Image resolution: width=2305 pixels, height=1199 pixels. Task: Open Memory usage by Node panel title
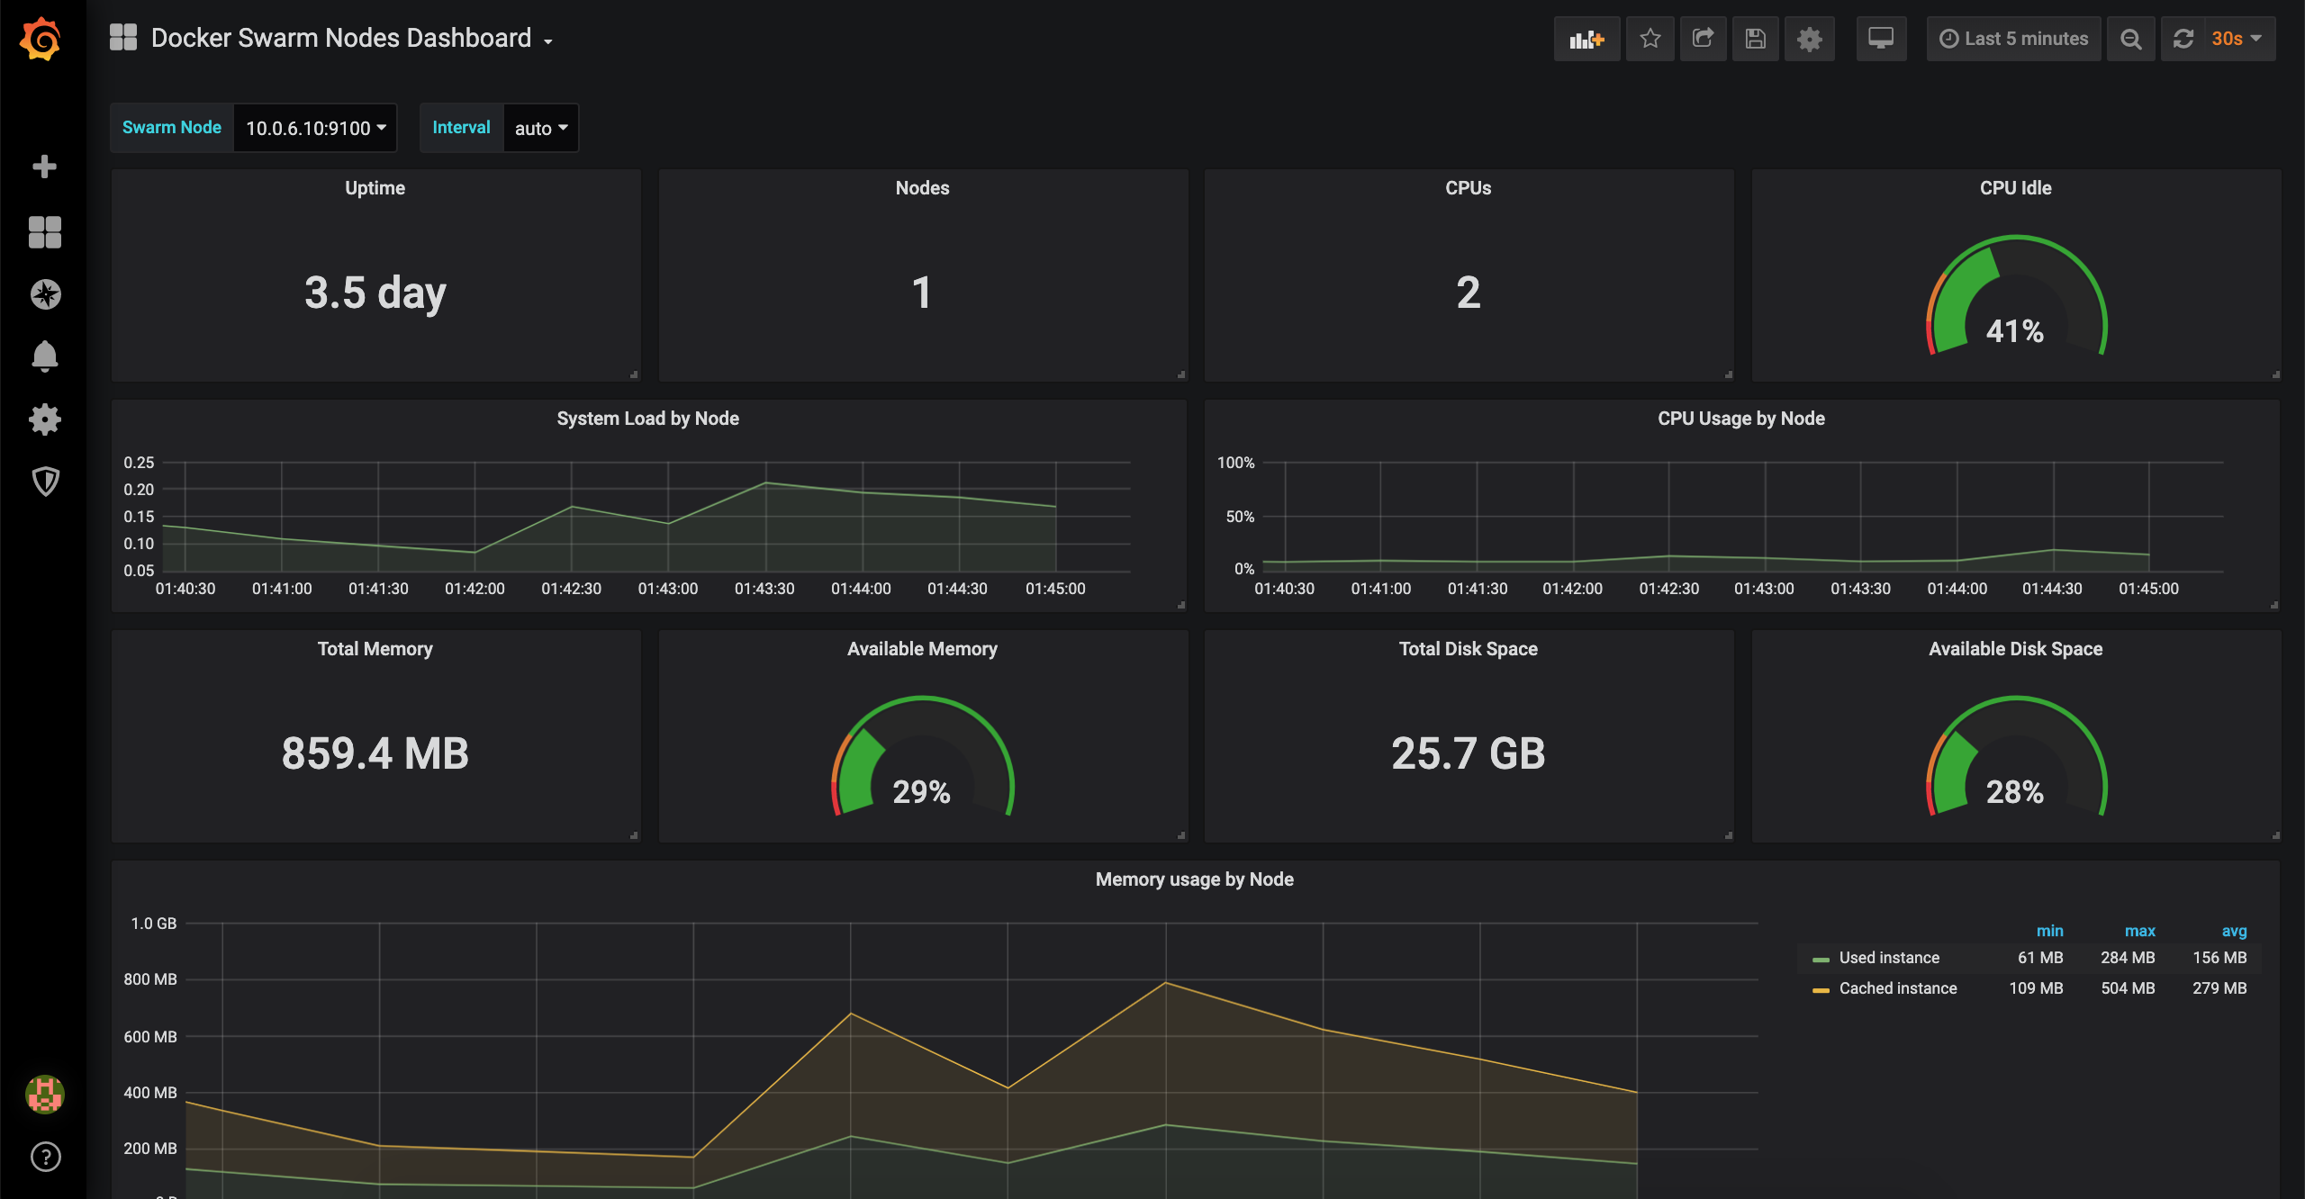point(1194,879)
